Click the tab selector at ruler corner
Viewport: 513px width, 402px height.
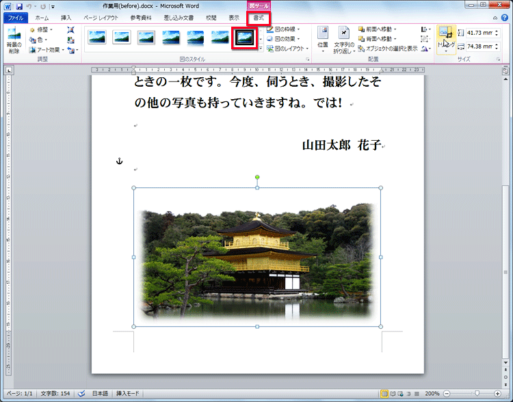coord(9,70)
